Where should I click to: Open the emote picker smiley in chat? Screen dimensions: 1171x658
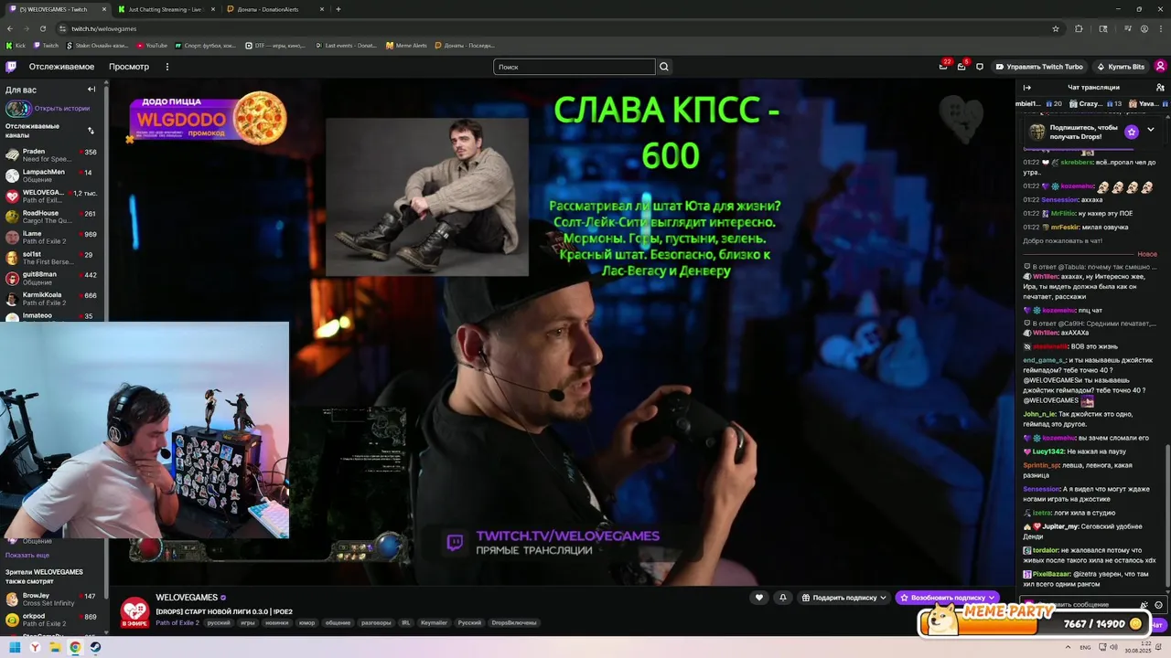coord(1158,605)
